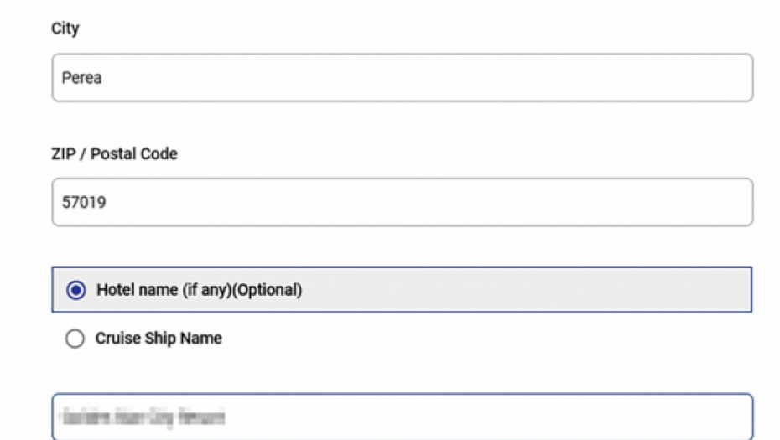Click the blurred hotel name text field
Screen dimensions: 780x440
pos(402,417)
